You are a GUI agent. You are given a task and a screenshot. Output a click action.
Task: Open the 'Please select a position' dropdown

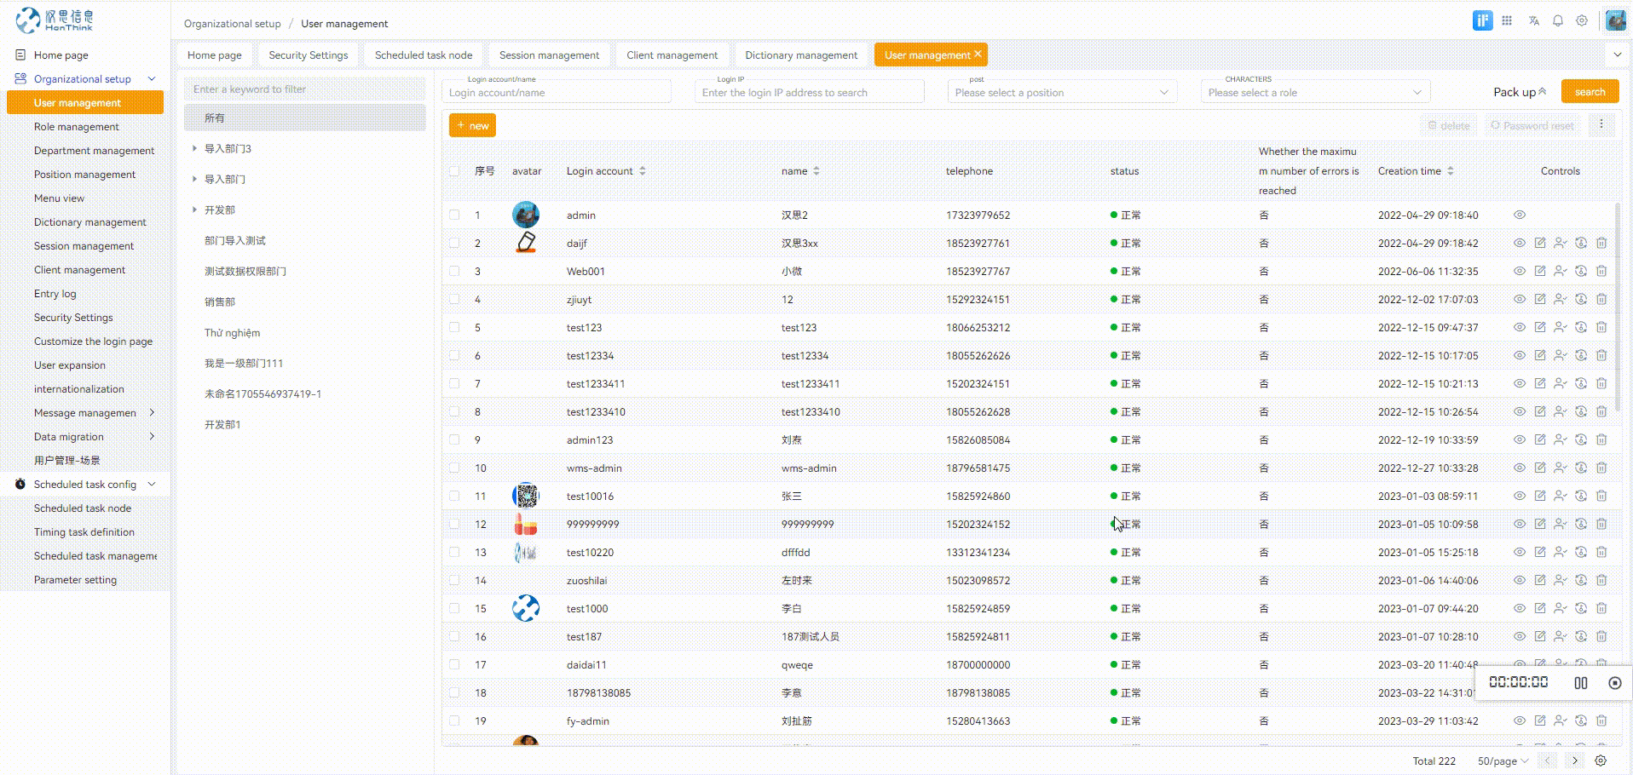pos(1061,92)
